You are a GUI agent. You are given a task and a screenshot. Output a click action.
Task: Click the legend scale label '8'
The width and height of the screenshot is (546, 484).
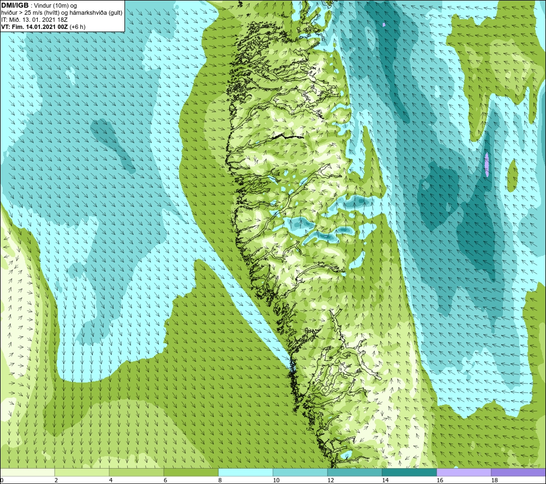[220, 481]
